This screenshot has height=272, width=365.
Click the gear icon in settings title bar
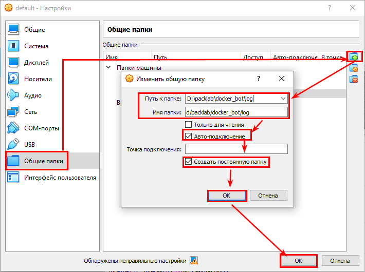[9, 8]
